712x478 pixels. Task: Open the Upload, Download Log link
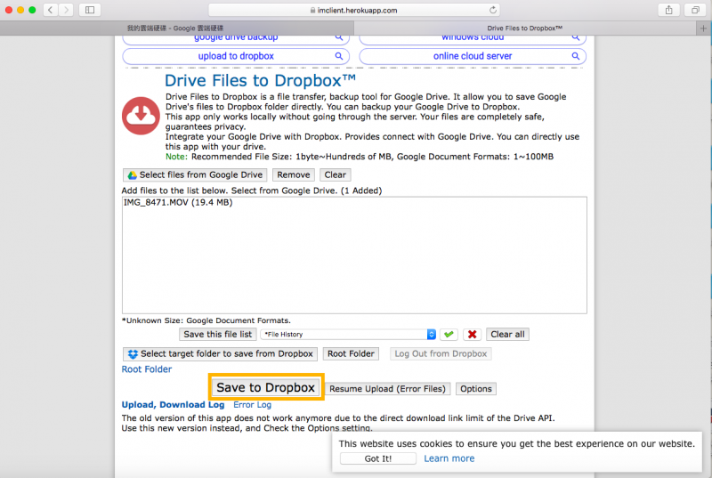[x=173, y=405]
